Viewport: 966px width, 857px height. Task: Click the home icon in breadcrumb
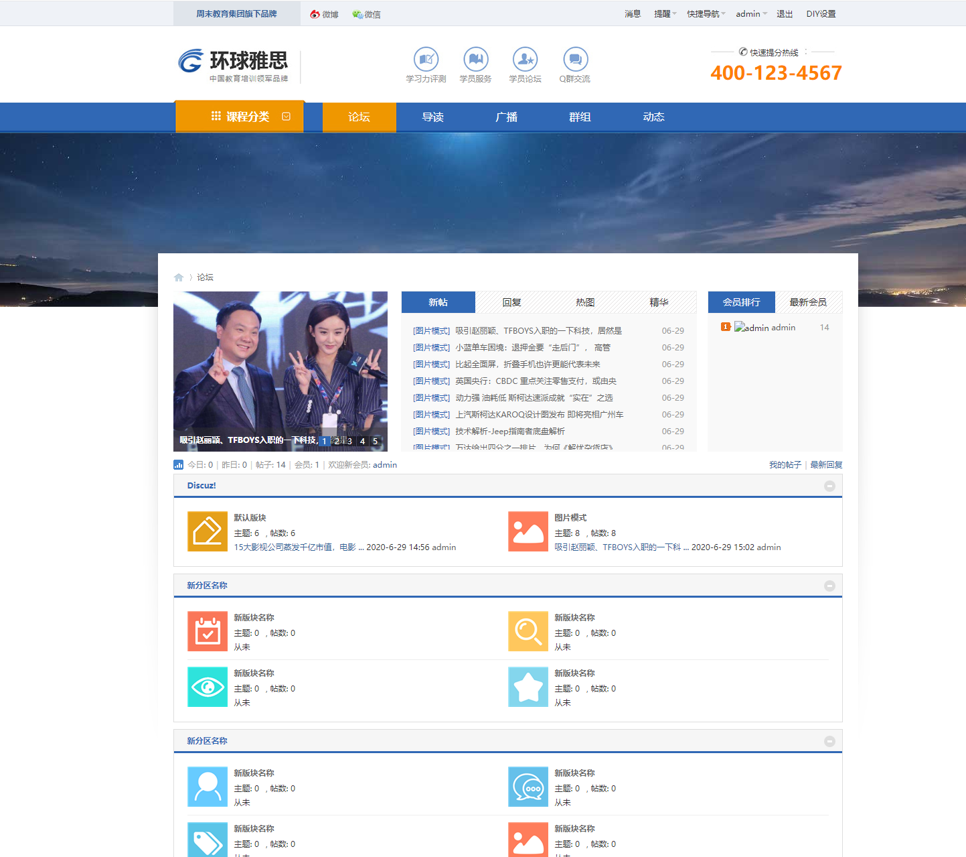click(x=179, y=277)
